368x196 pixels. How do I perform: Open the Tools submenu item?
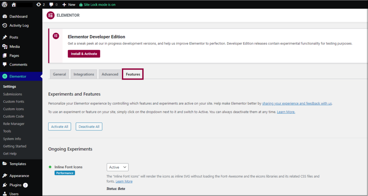click(x=7, y=131)
